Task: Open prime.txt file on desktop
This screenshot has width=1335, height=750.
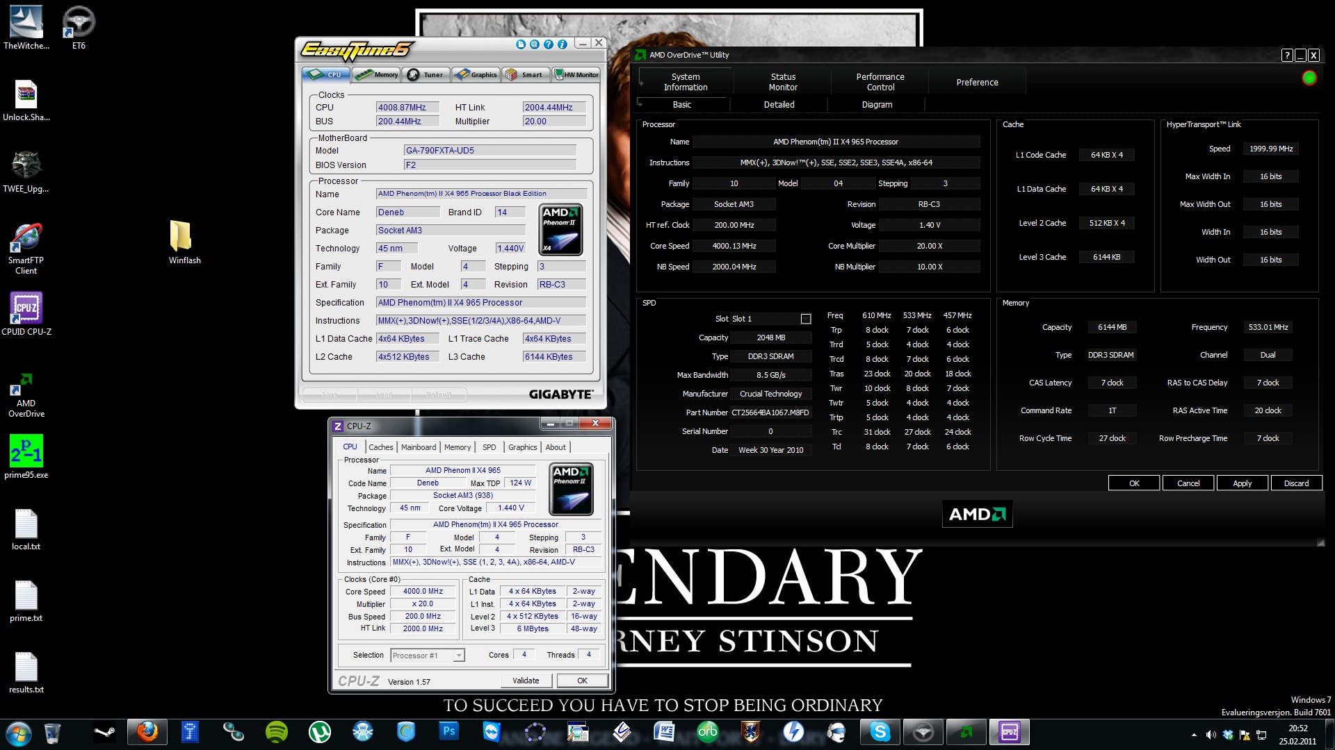Action: [x=26, y=601]
